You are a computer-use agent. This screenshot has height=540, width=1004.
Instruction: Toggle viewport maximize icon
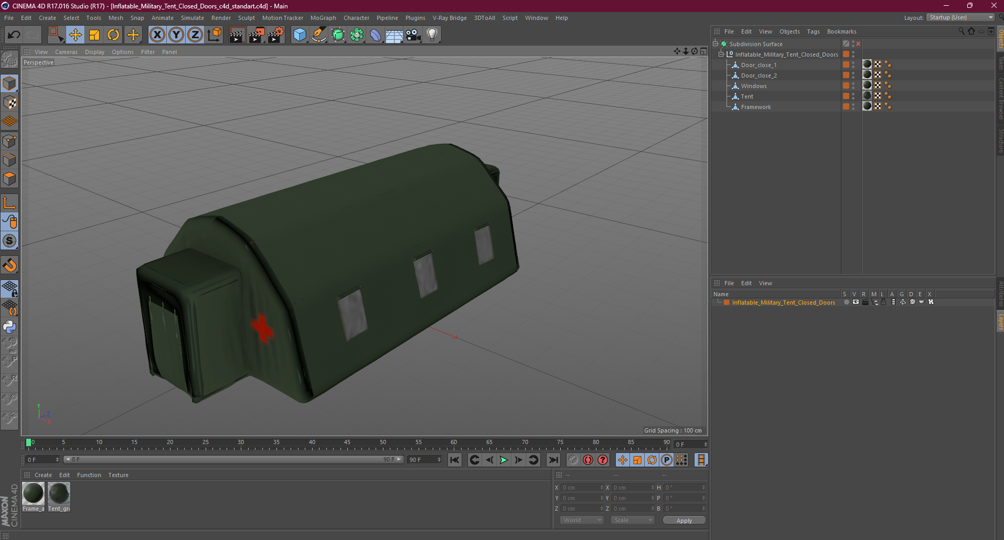703,51
